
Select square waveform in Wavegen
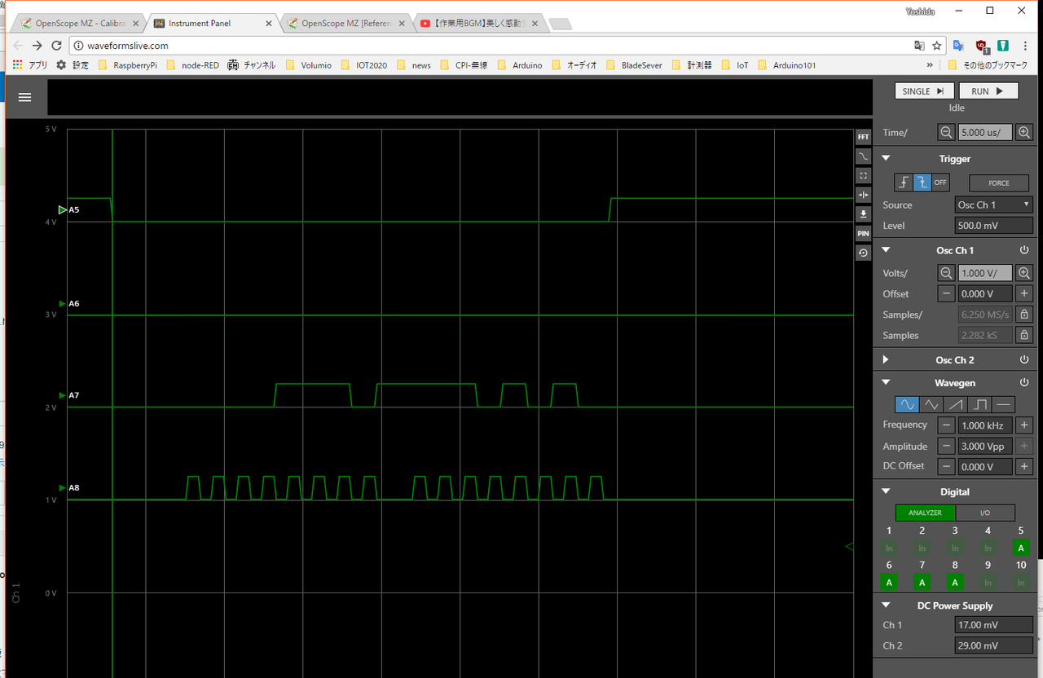979,404
